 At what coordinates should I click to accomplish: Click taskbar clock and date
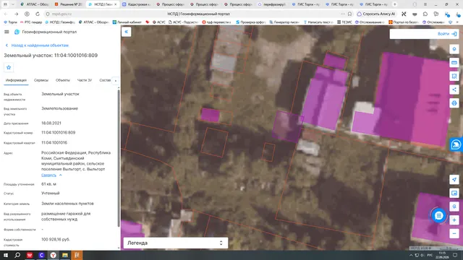click(x=442, y=255)
